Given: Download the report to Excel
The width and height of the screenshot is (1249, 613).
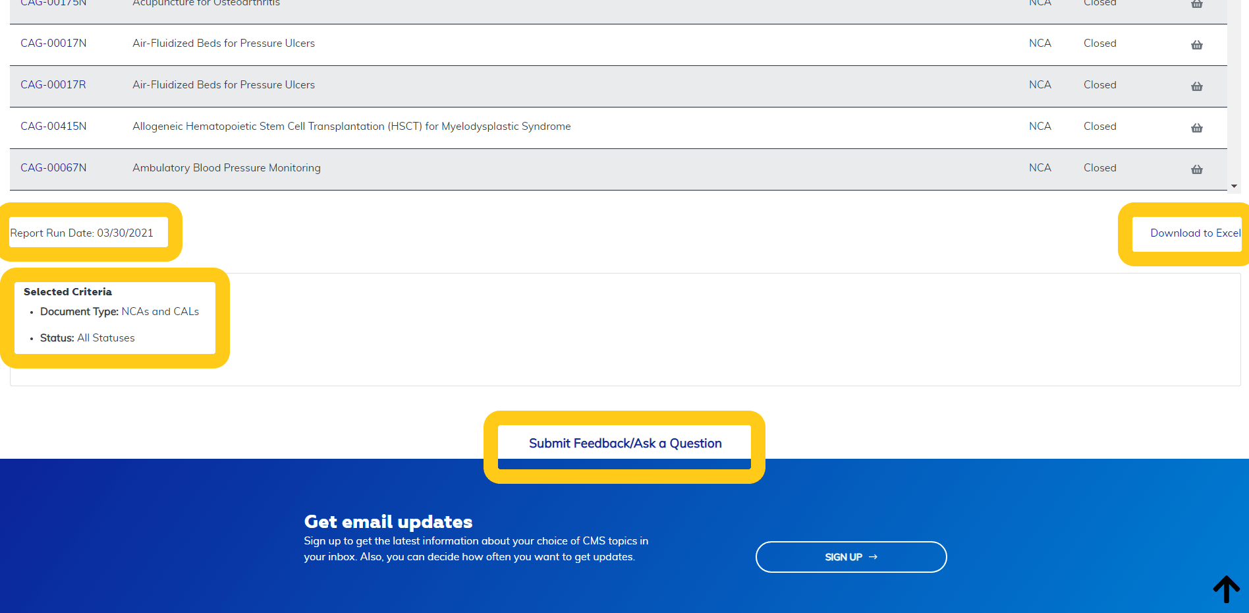Looking at the screenshot, I should click(1195, 233).
